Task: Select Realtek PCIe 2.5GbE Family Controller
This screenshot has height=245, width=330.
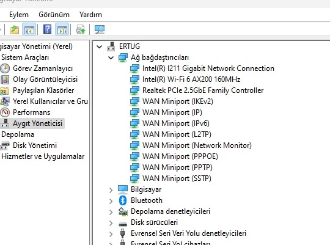Action: point(203,90)
